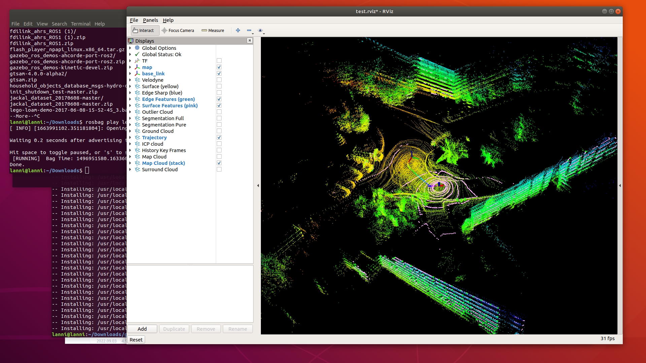
Task: Uncheck the Trajectory checkbox
Action: pos(219,137)
